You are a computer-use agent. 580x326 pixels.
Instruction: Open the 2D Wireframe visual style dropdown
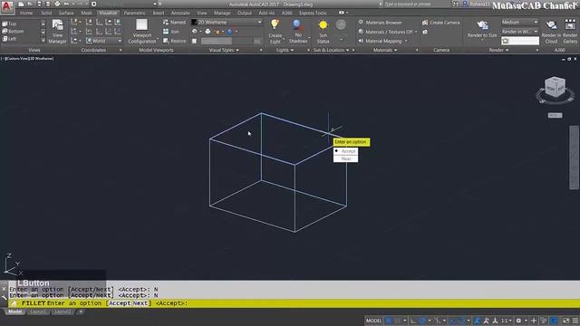pyautogui.click(x=227, y=22)
